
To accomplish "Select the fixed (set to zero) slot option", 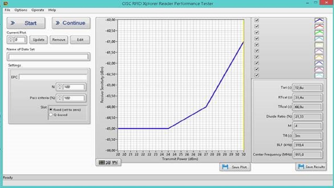I will point(51,110).
